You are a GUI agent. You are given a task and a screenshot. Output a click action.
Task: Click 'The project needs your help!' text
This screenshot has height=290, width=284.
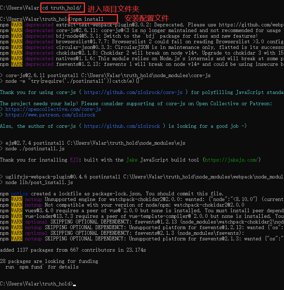[x=39, y=103]
